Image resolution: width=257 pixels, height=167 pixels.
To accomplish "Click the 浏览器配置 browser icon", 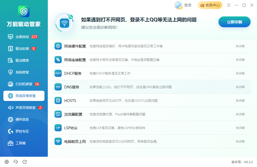I will click(x=58, y=114).
